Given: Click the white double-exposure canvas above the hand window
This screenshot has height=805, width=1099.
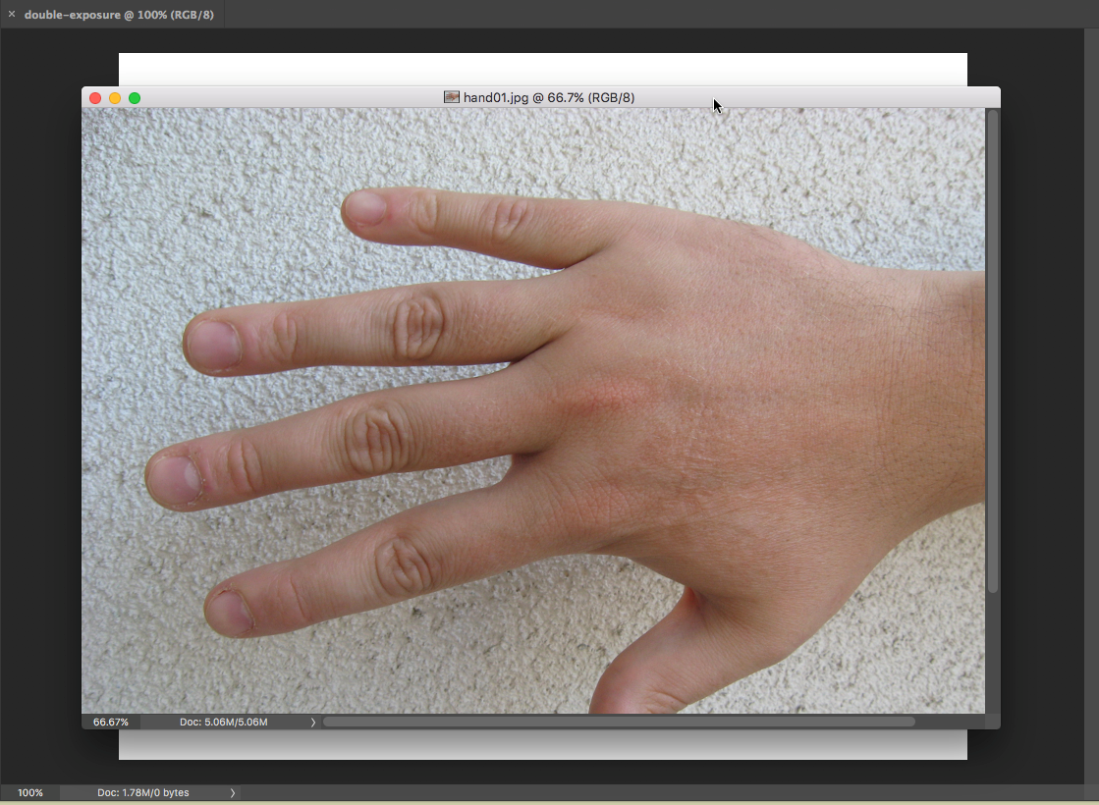Looking at the screenshot, I should pos(540,69).
